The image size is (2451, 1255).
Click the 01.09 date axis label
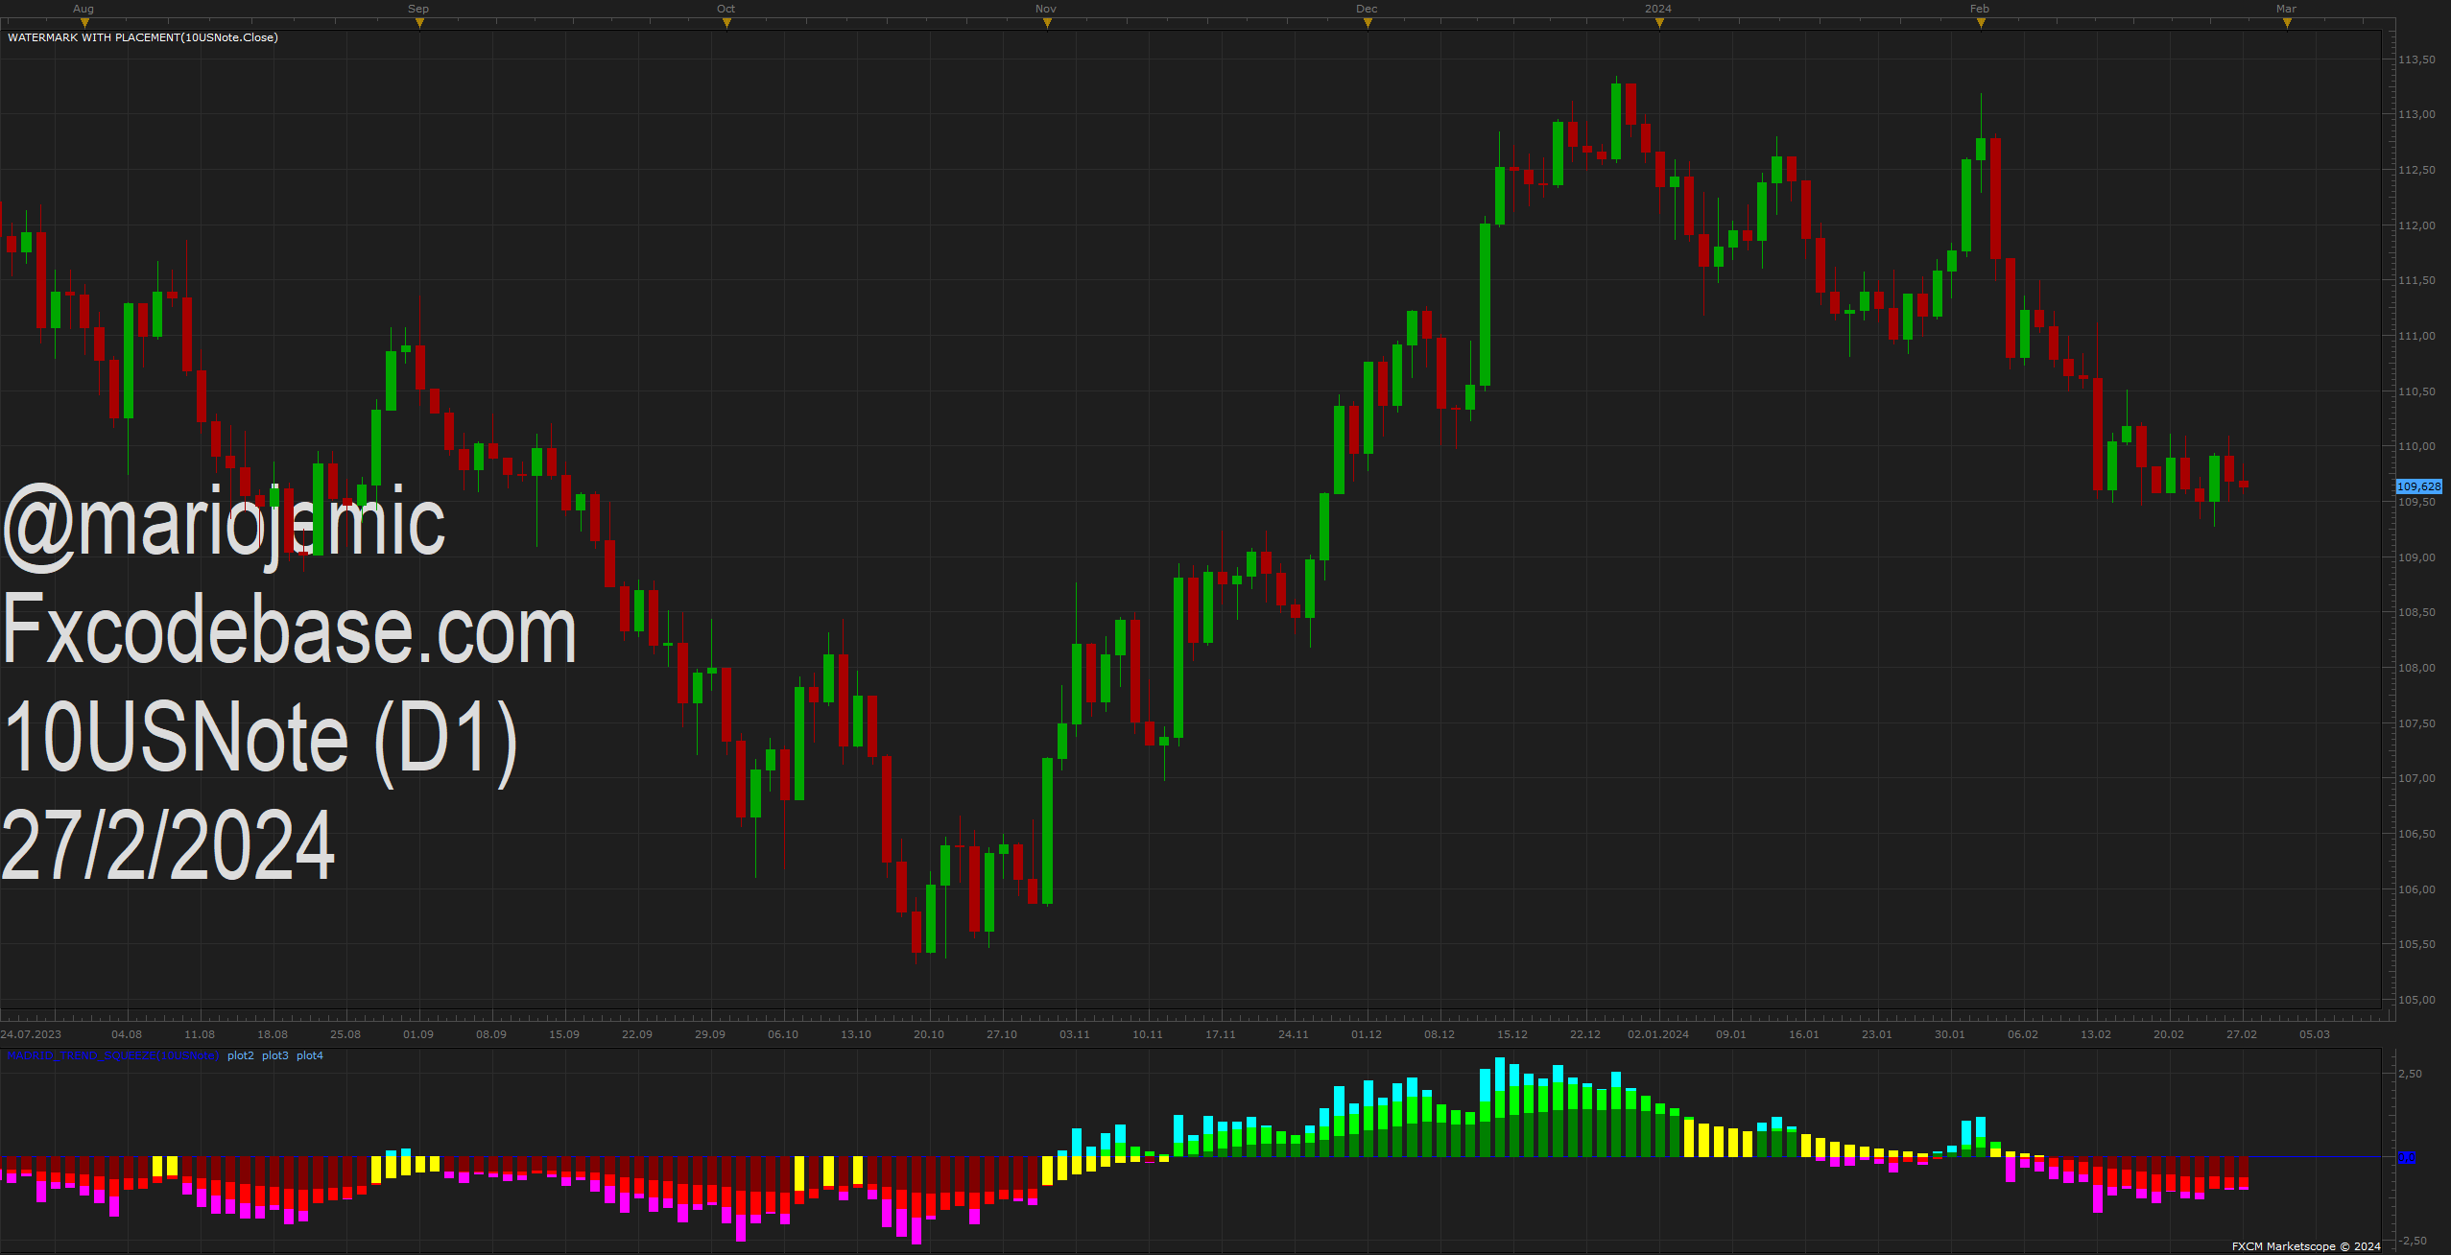pyautogui.click(x=418, y=1034)
